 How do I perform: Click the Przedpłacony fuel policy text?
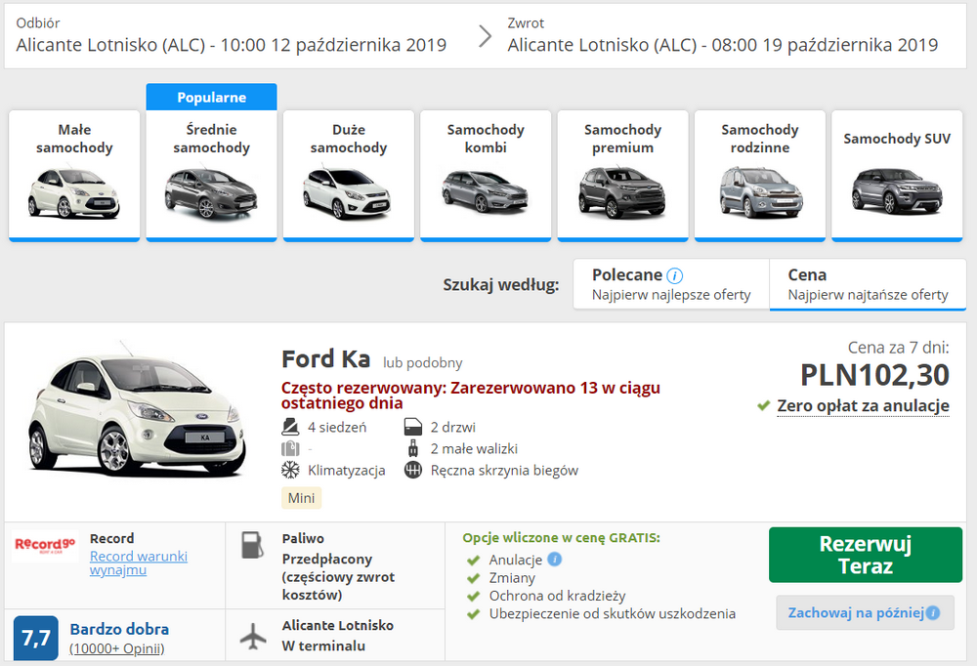tap(338, 577)
